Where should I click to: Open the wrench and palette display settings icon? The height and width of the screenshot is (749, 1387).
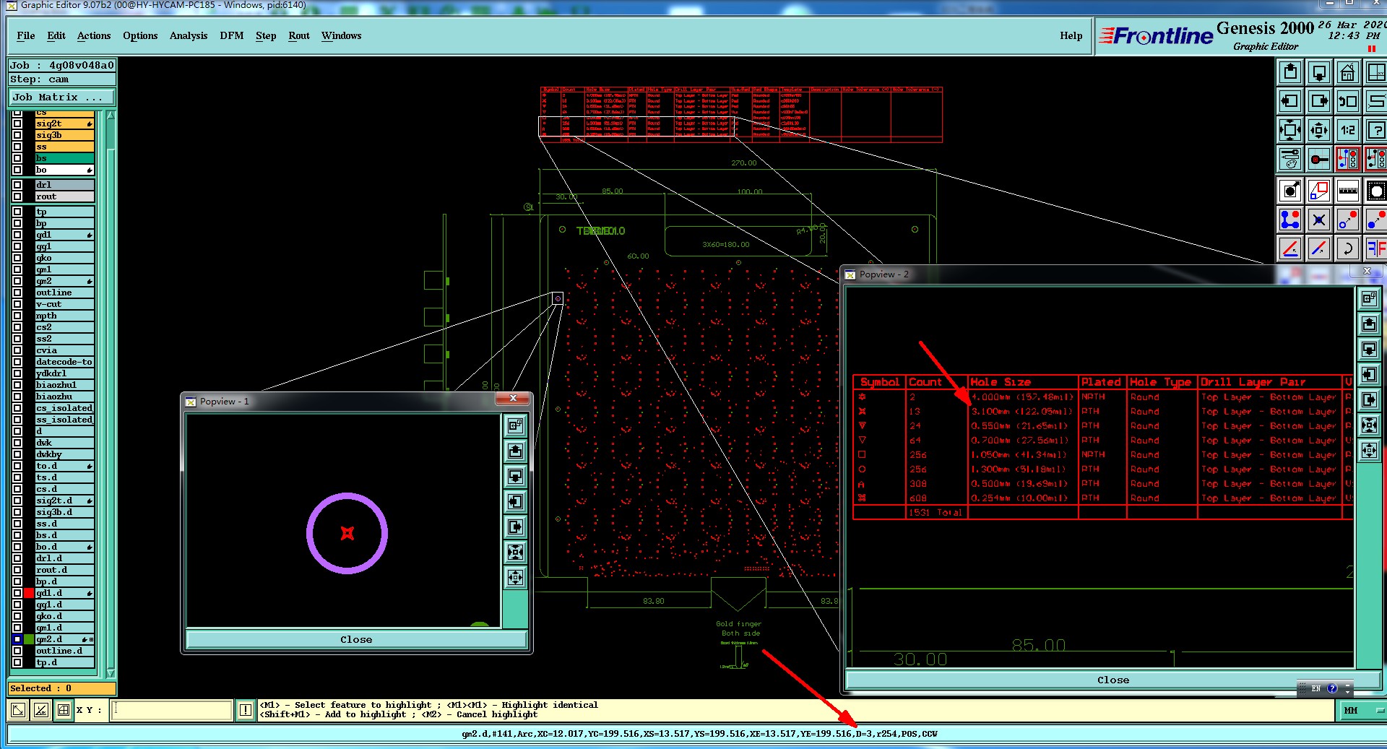1290,159
